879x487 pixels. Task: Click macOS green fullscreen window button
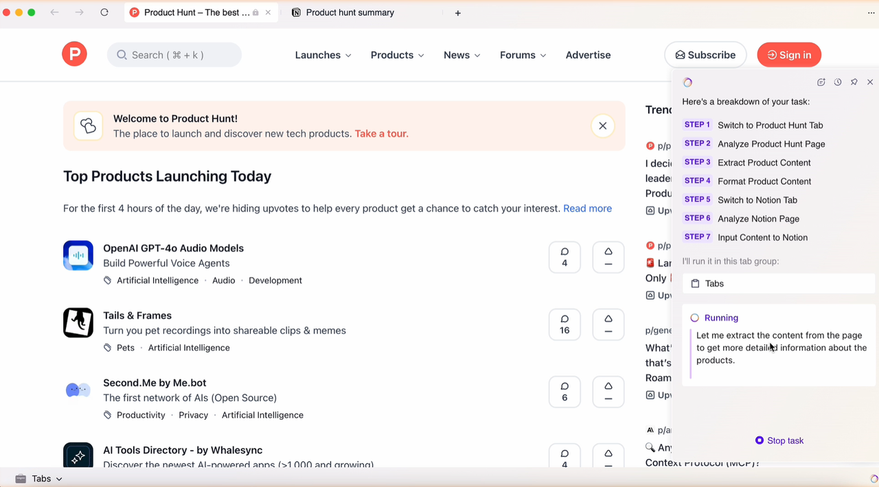[x=31, y=12]
